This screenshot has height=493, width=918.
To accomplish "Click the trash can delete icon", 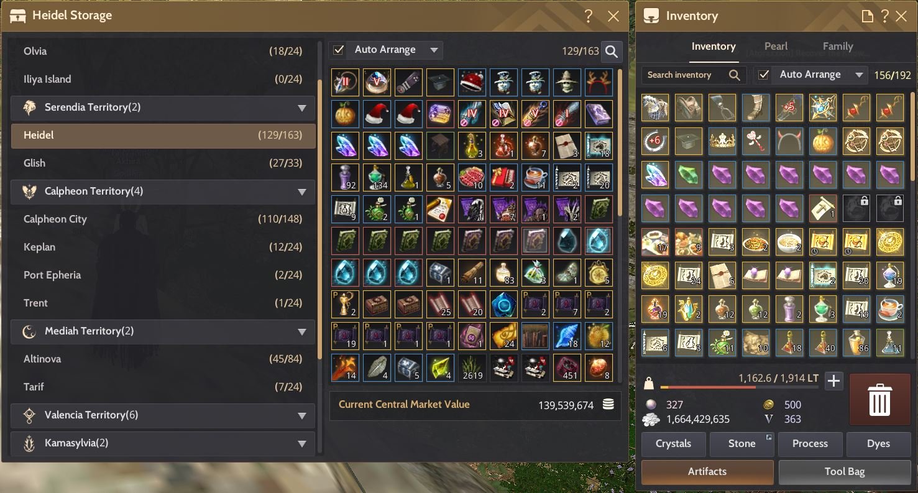I will [879, 400].
